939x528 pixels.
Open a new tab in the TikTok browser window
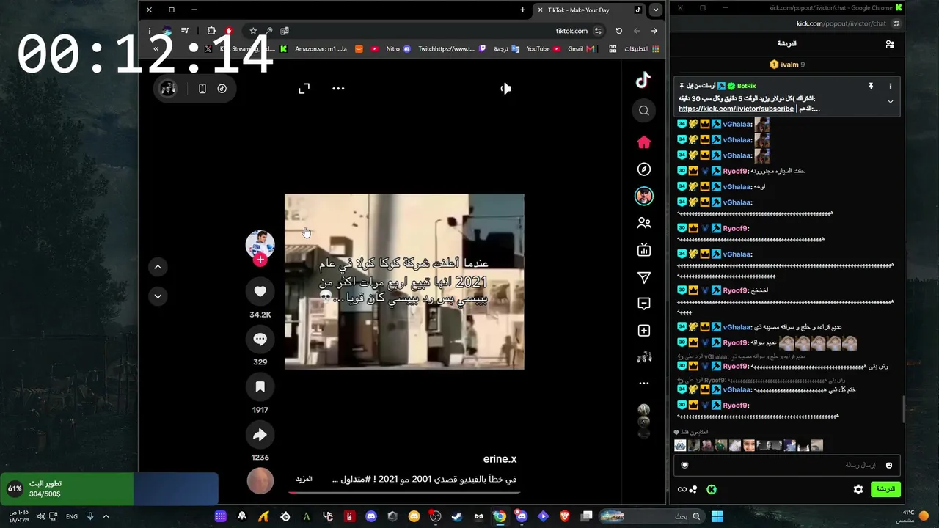pos(522,10)
